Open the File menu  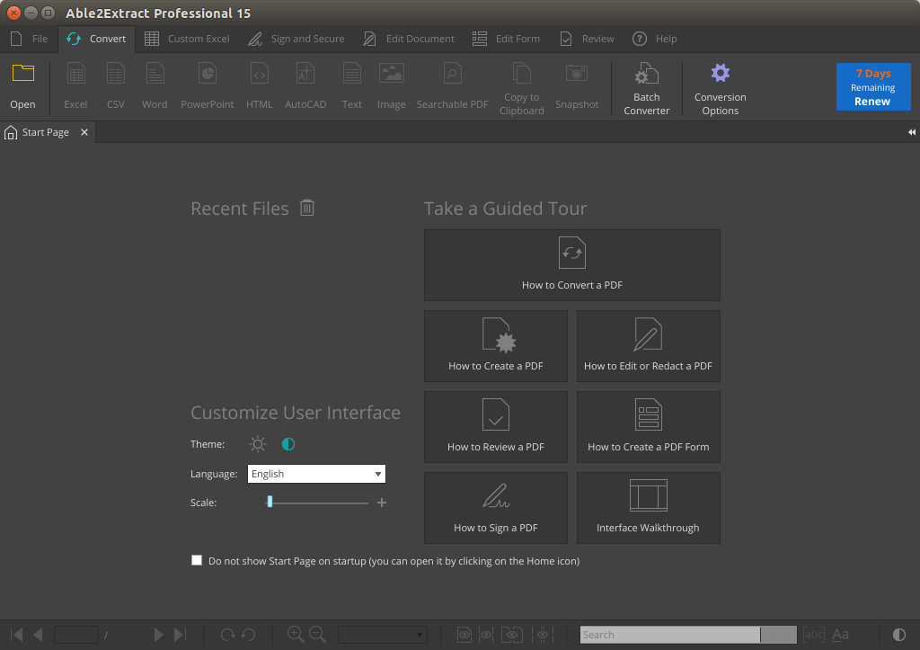click(x=30, y=39)
